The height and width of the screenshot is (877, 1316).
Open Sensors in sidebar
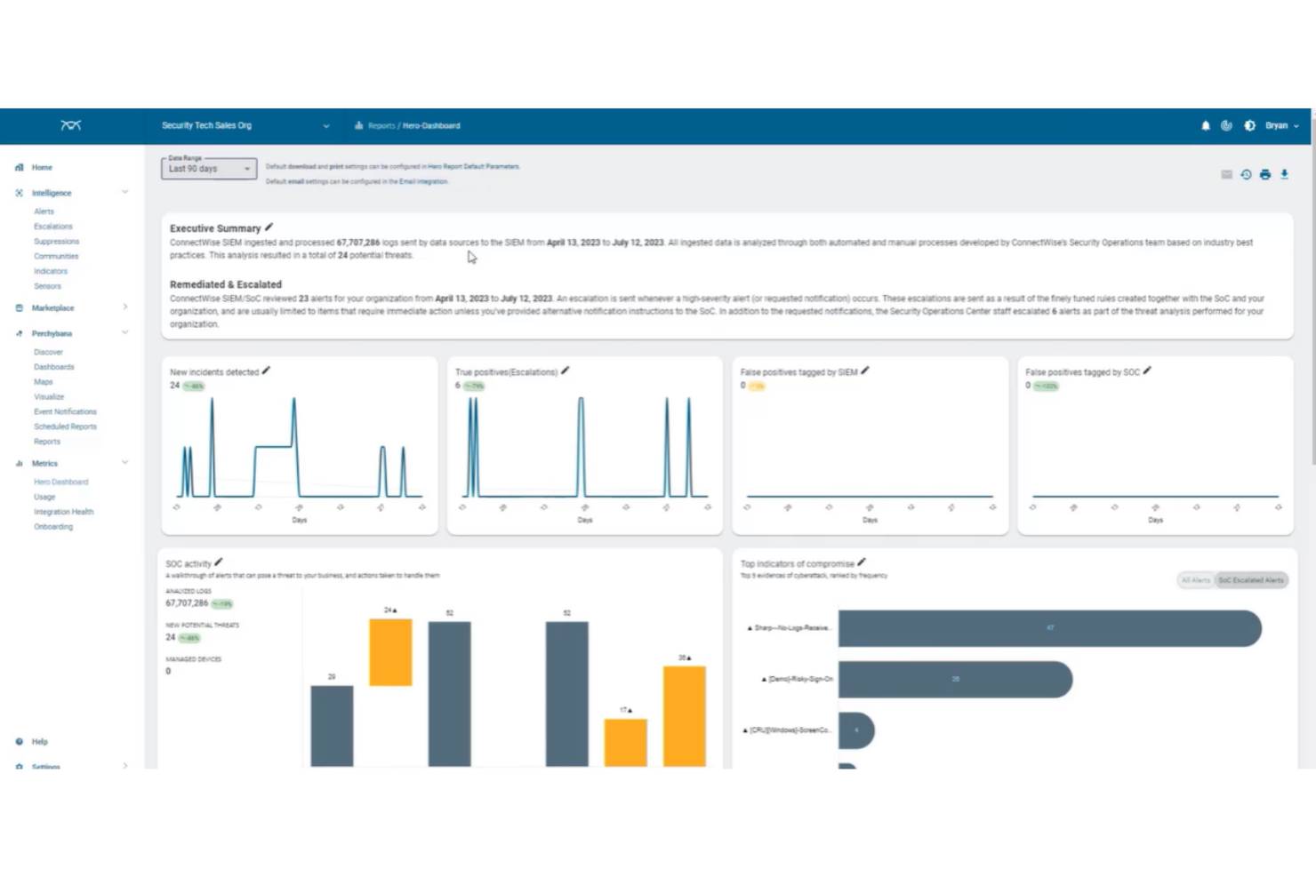[48, 286]
